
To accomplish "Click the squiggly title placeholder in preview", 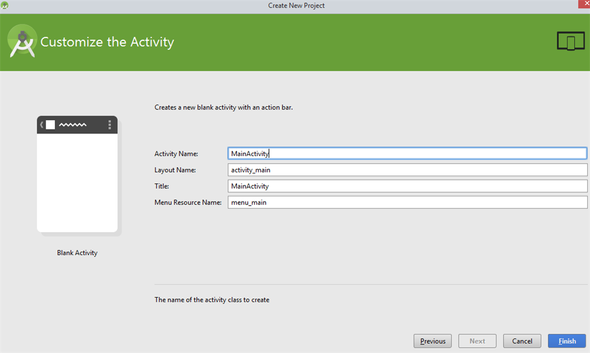I will (73, 124).
